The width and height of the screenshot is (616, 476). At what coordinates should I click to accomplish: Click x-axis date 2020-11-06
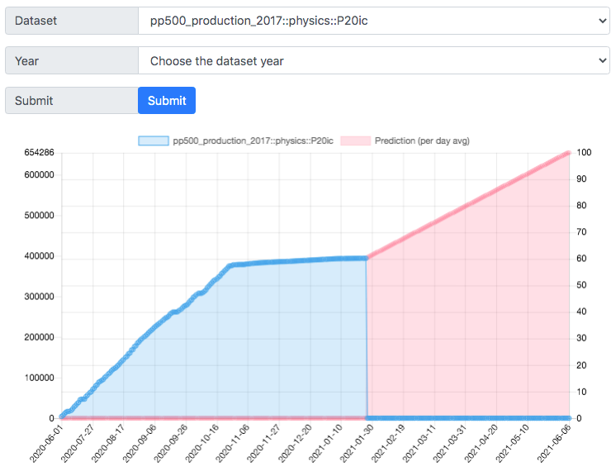tap(232, 444)
